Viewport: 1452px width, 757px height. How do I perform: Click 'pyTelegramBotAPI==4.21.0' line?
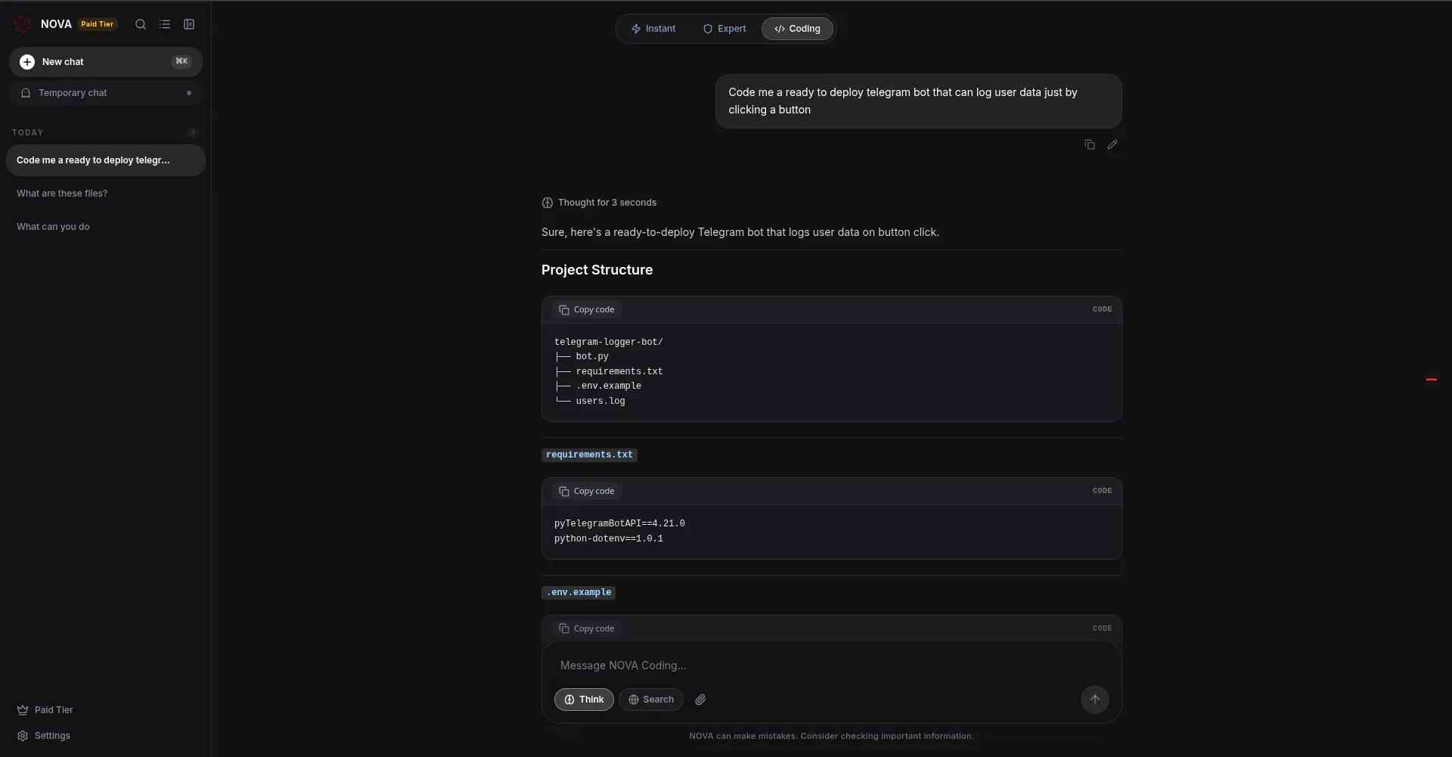pos(619,524)
